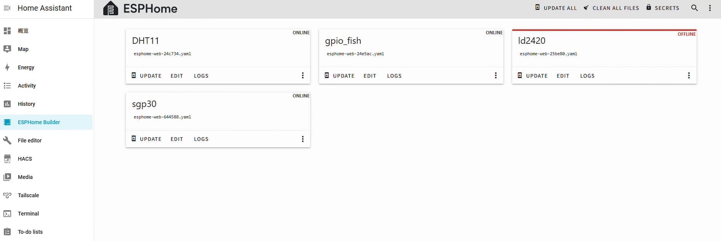Click UPDATE ALL in the header
The height and width of the screenshot is (241, 721).
pos(556,8)
